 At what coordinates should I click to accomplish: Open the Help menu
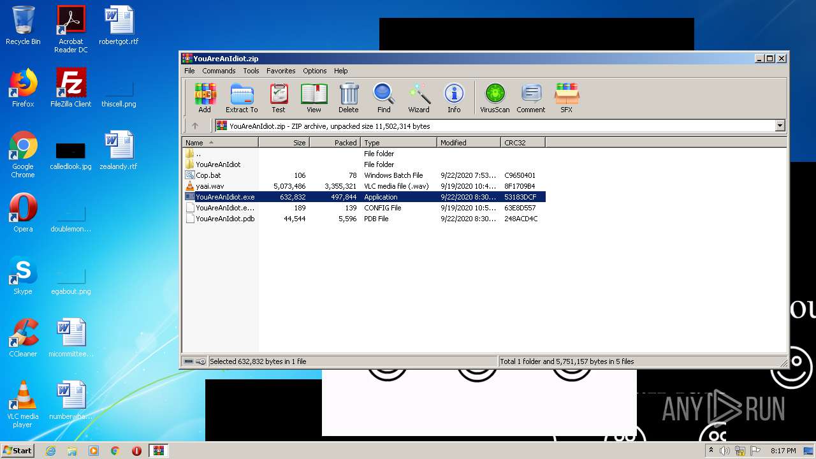click(x=341, y=71)
